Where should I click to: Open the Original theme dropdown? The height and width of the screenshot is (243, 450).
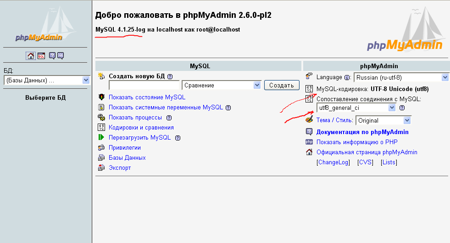383,120
